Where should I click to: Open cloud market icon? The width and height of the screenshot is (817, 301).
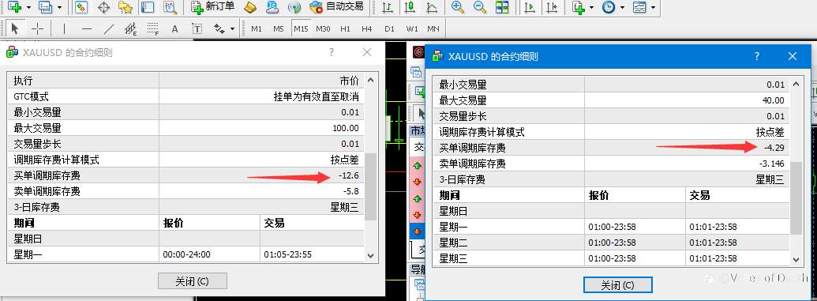[x=272, y=7]
